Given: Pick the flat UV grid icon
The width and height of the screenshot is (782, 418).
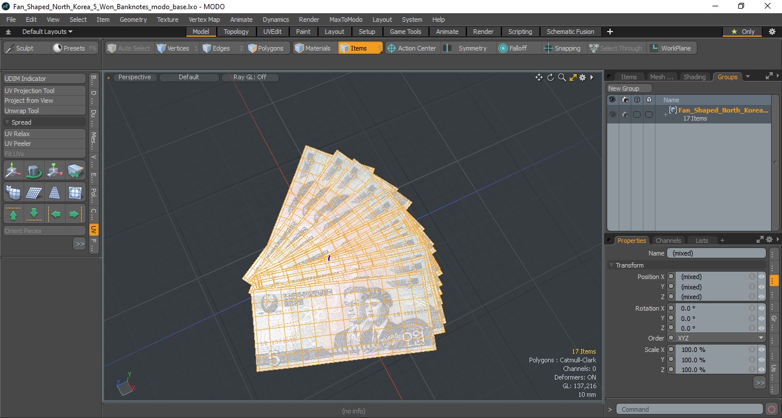Looking at the screenshot, I should point(34,192).
